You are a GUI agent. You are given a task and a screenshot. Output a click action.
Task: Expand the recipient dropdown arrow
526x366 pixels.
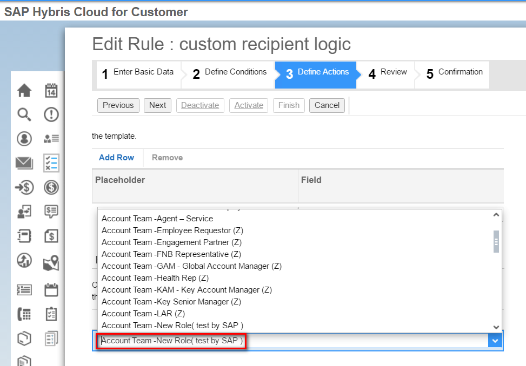click(x=495, y=341)
